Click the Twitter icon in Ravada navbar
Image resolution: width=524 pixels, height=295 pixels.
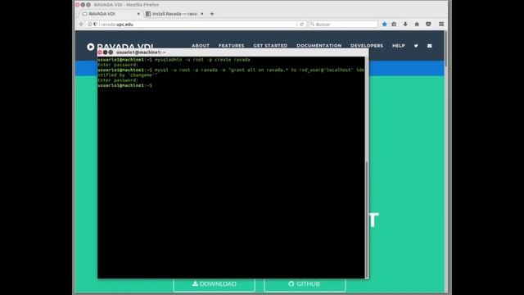[416, 46]
